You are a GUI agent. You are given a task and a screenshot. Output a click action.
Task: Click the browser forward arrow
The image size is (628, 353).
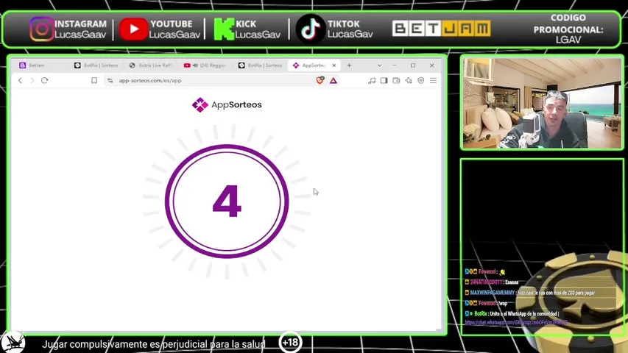click(32, 80)
